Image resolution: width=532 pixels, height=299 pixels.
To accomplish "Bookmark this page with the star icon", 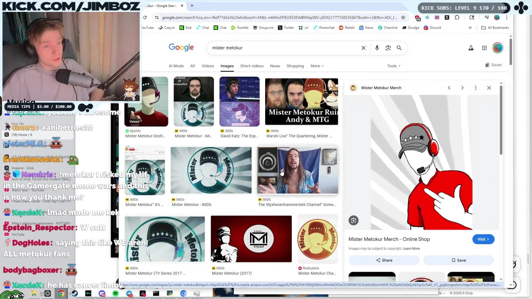I will 403,17.
